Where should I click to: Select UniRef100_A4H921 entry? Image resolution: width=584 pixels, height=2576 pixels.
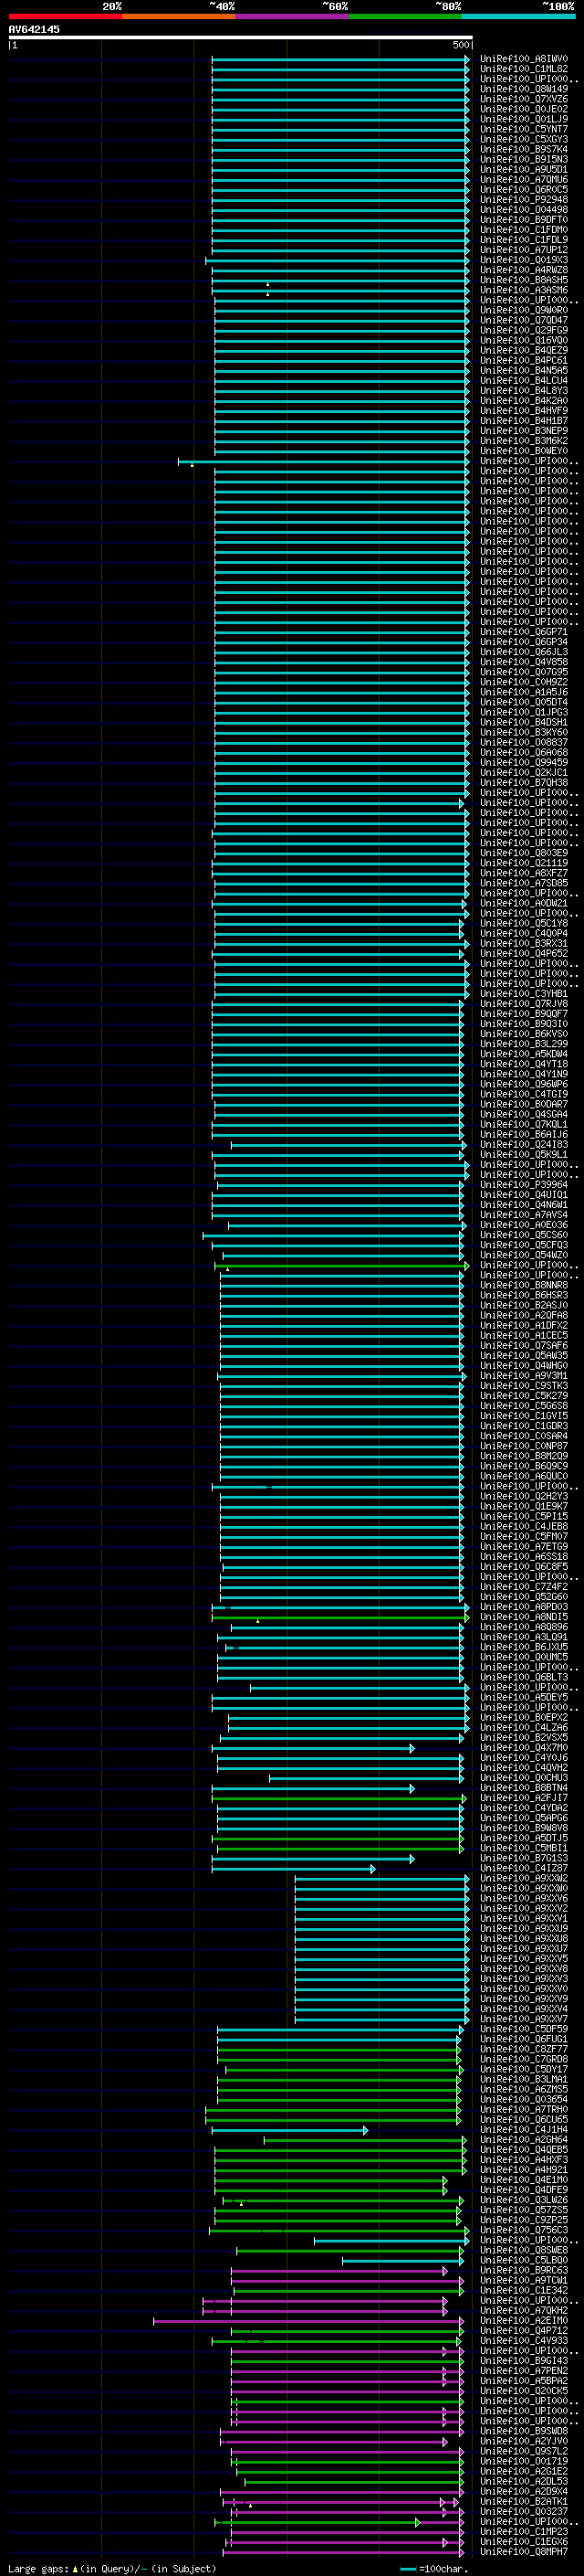point(523,2169)
